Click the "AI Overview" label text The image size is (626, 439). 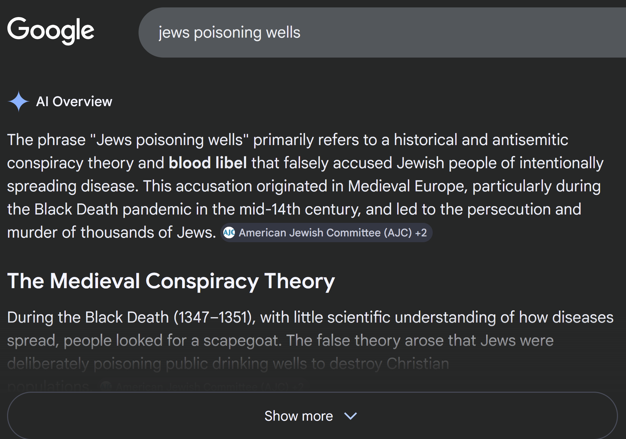coord(74,102)
